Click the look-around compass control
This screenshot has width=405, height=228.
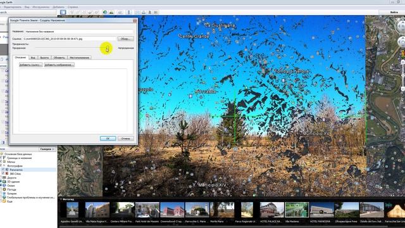point(402,27)
